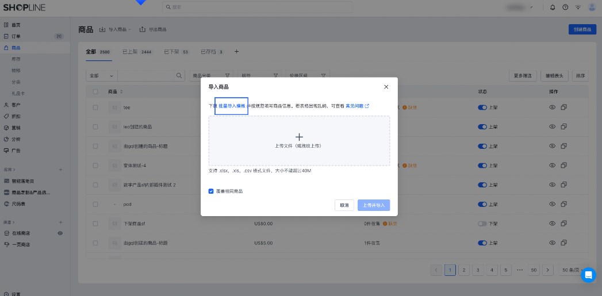The height and width of the screenshot is (296, 602).
Task: Click the 批量导入模板 download link
Action: tap(232, 106)
